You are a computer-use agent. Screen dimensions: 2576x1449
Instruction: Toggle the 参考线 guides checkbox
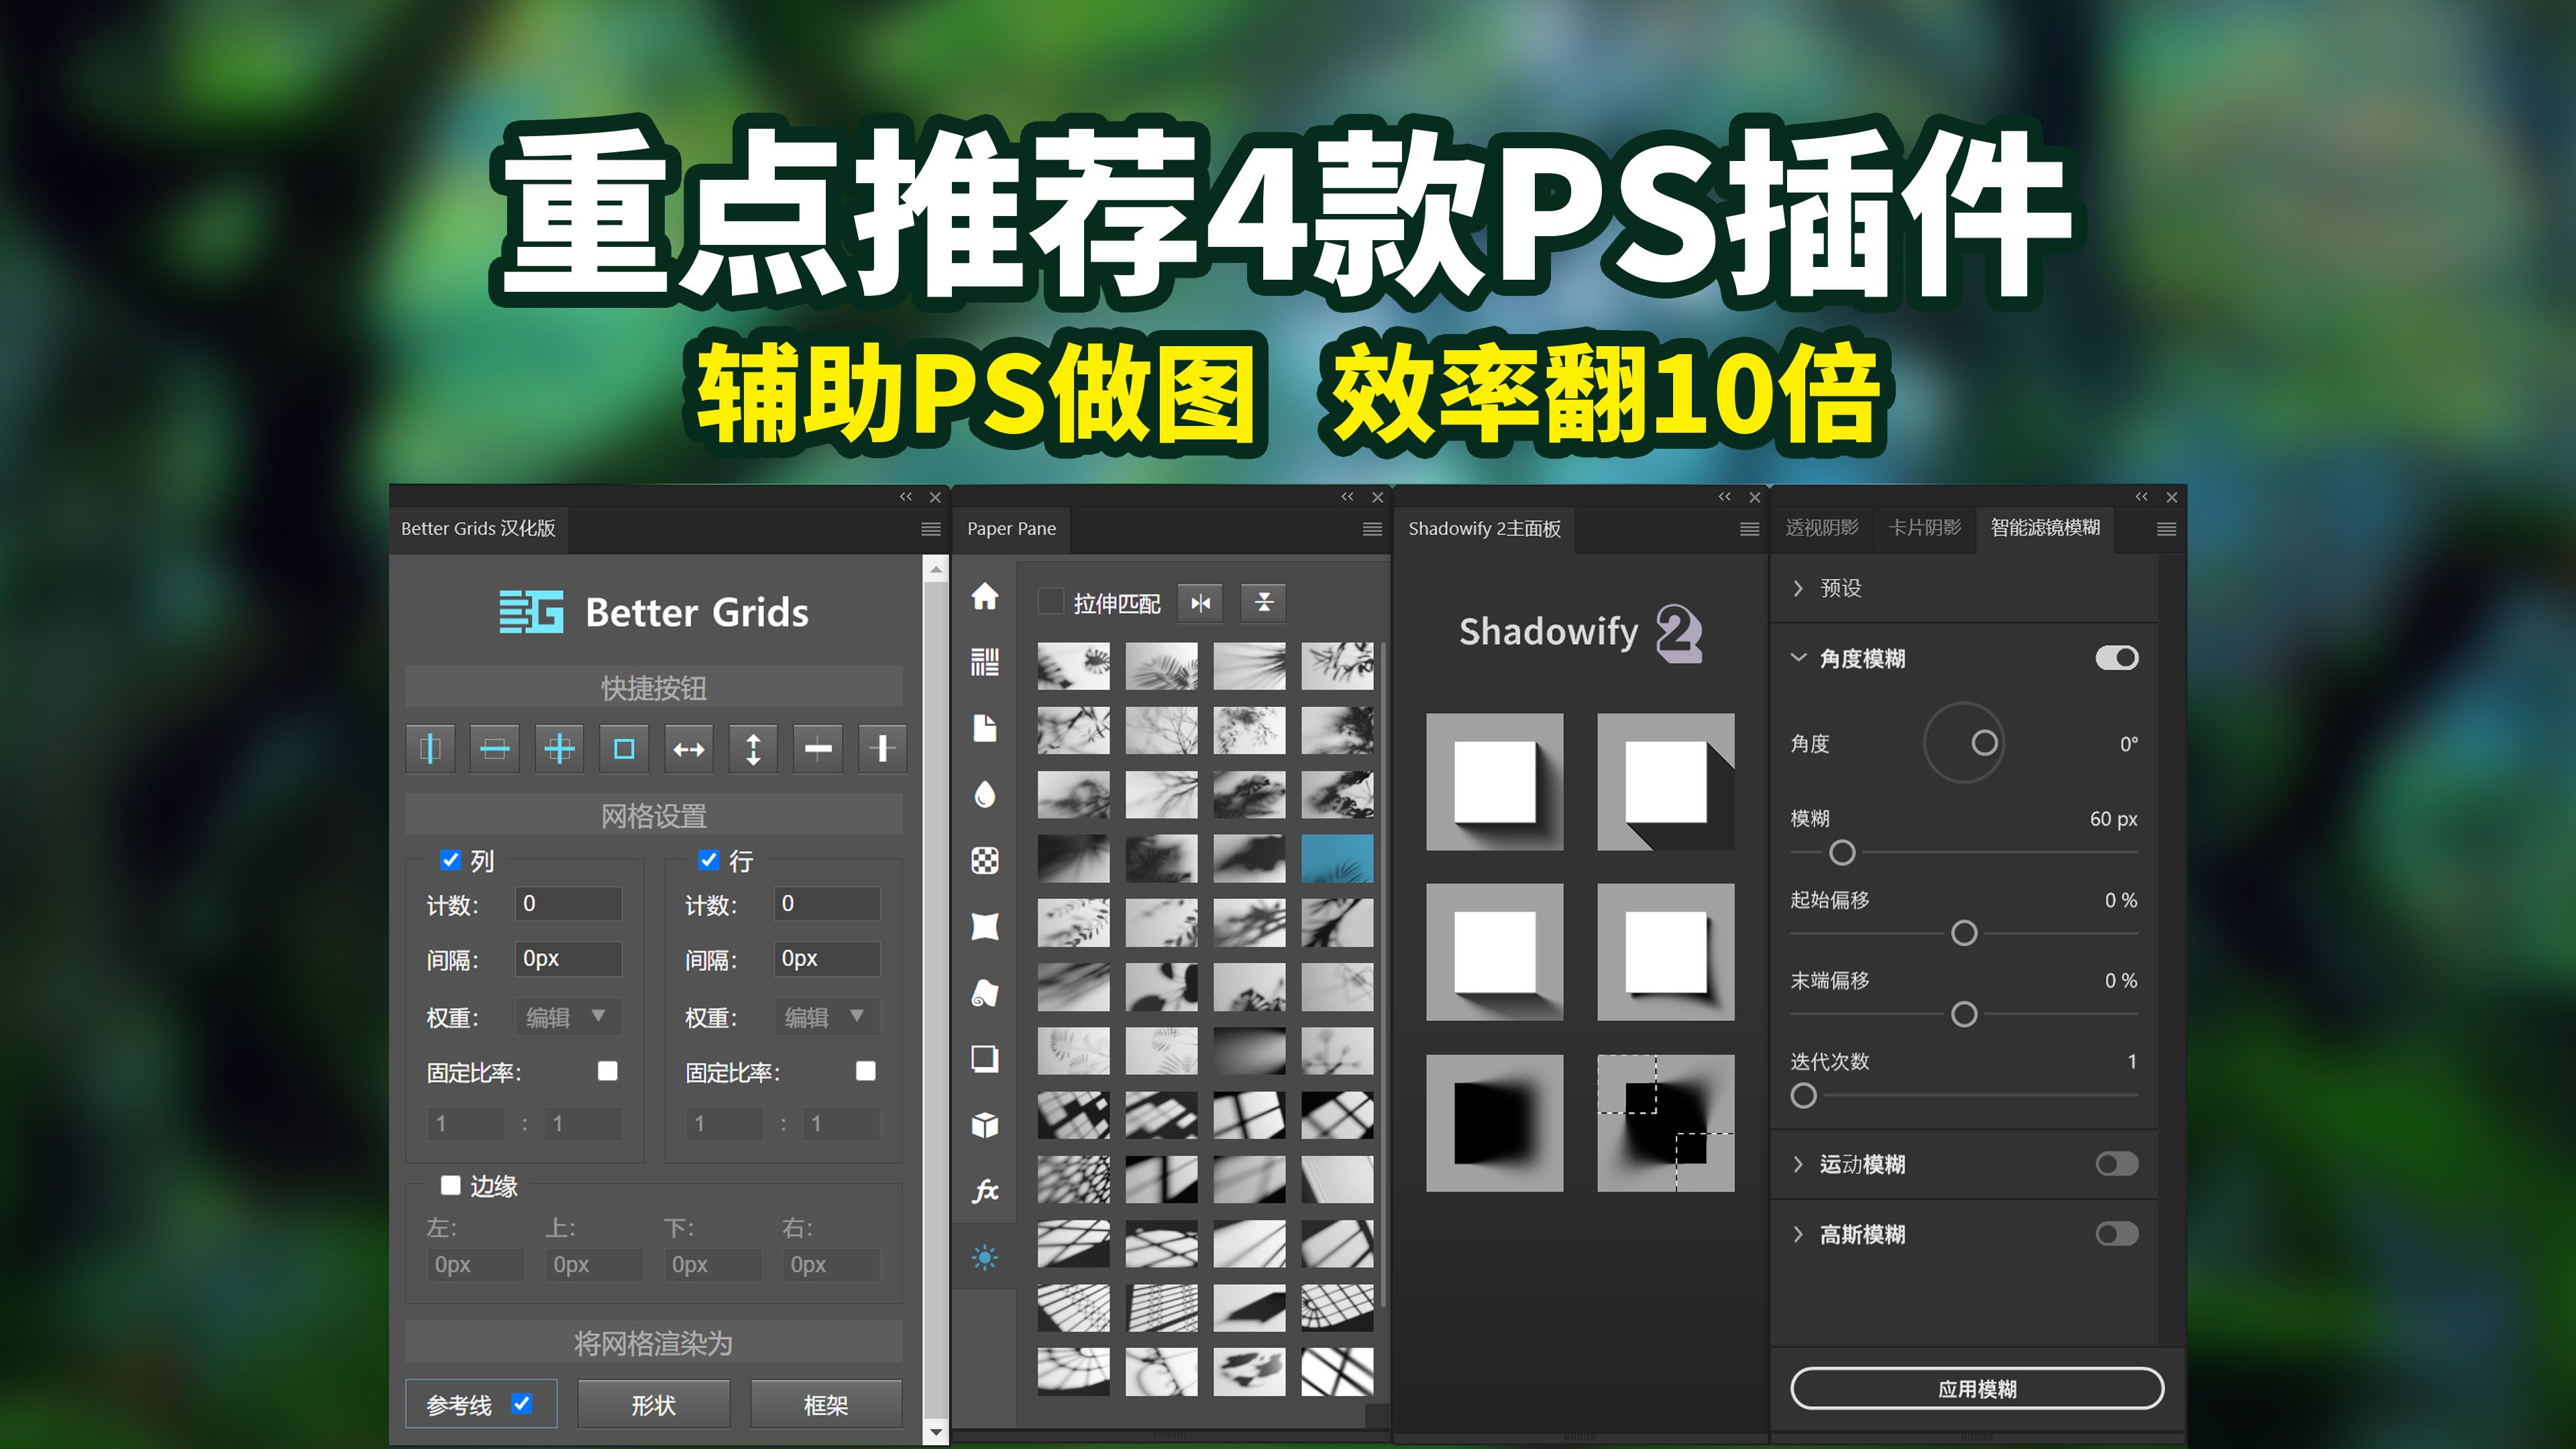(x=521, y=1403)
